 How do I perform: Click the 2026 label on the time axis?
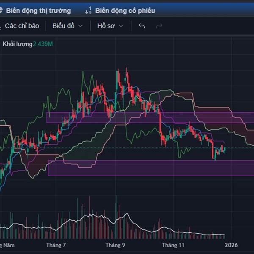tap(231, 245)
